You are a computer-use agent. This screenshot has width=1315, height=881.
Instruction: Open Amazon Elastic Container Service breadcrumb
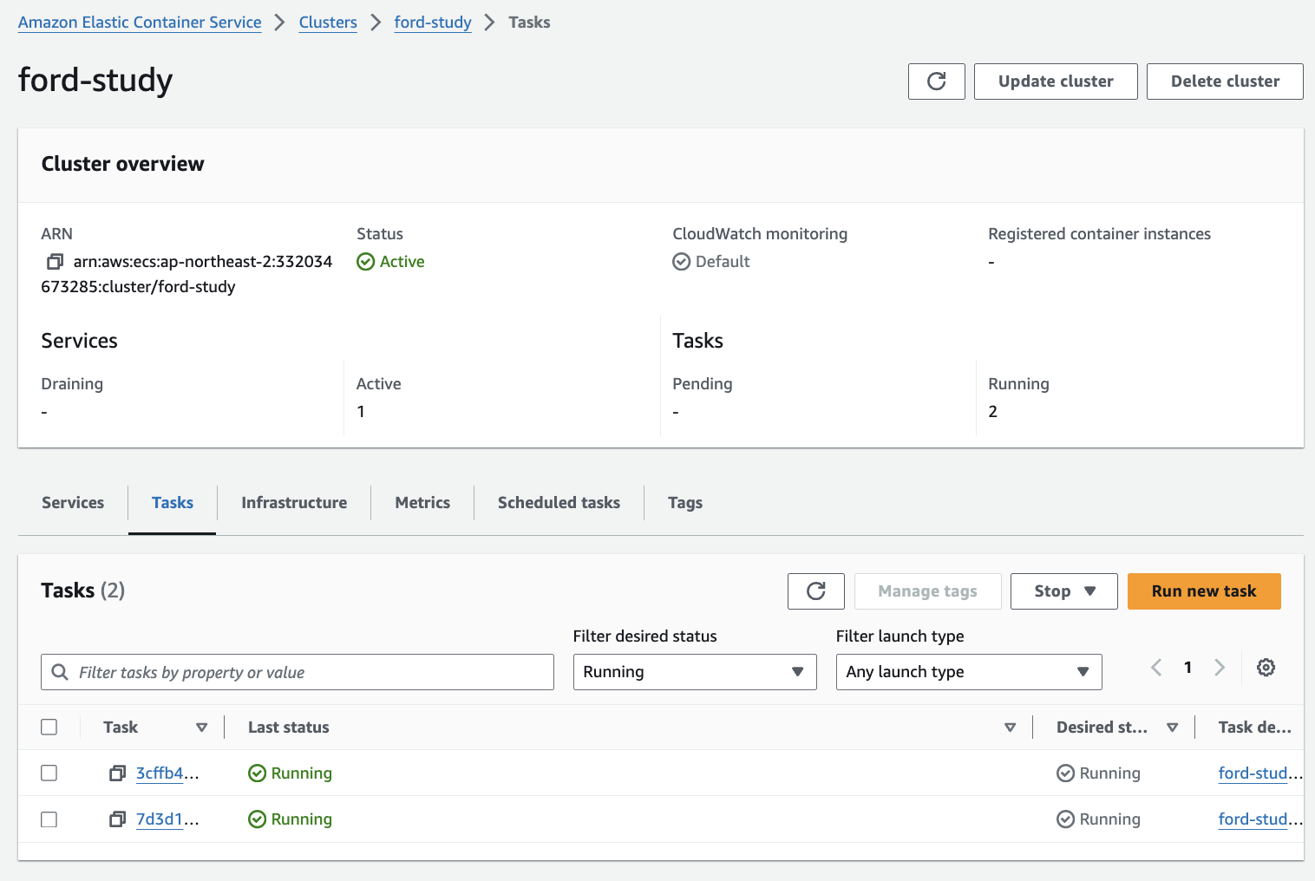(x=140, y=23)
